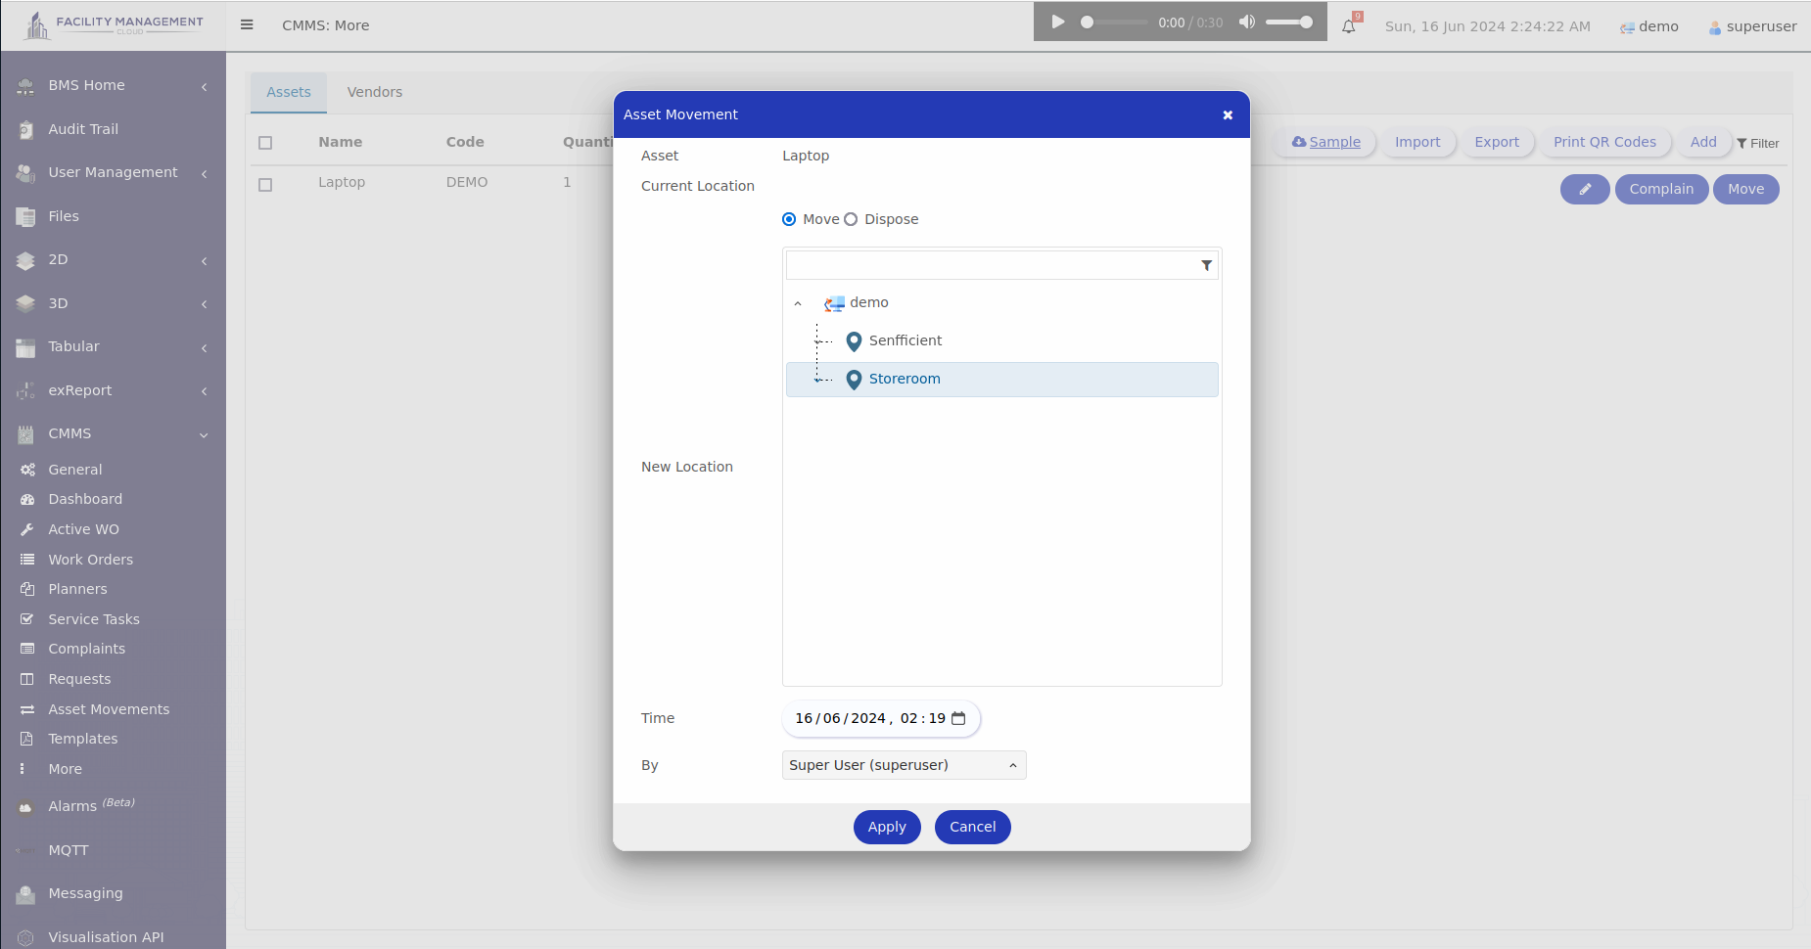Adjust the audio volume slider

pos(1289,22)
